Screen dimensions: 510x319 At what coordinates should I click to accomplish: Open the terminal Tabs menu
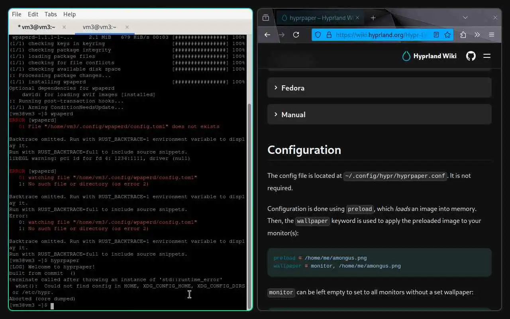51,14
